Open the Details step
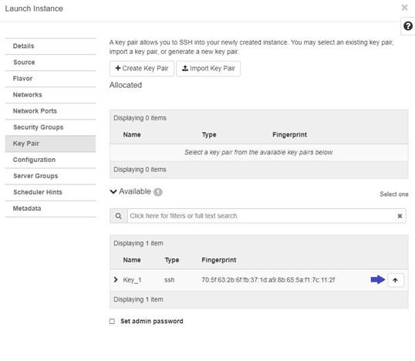 (x=50, y=46)
